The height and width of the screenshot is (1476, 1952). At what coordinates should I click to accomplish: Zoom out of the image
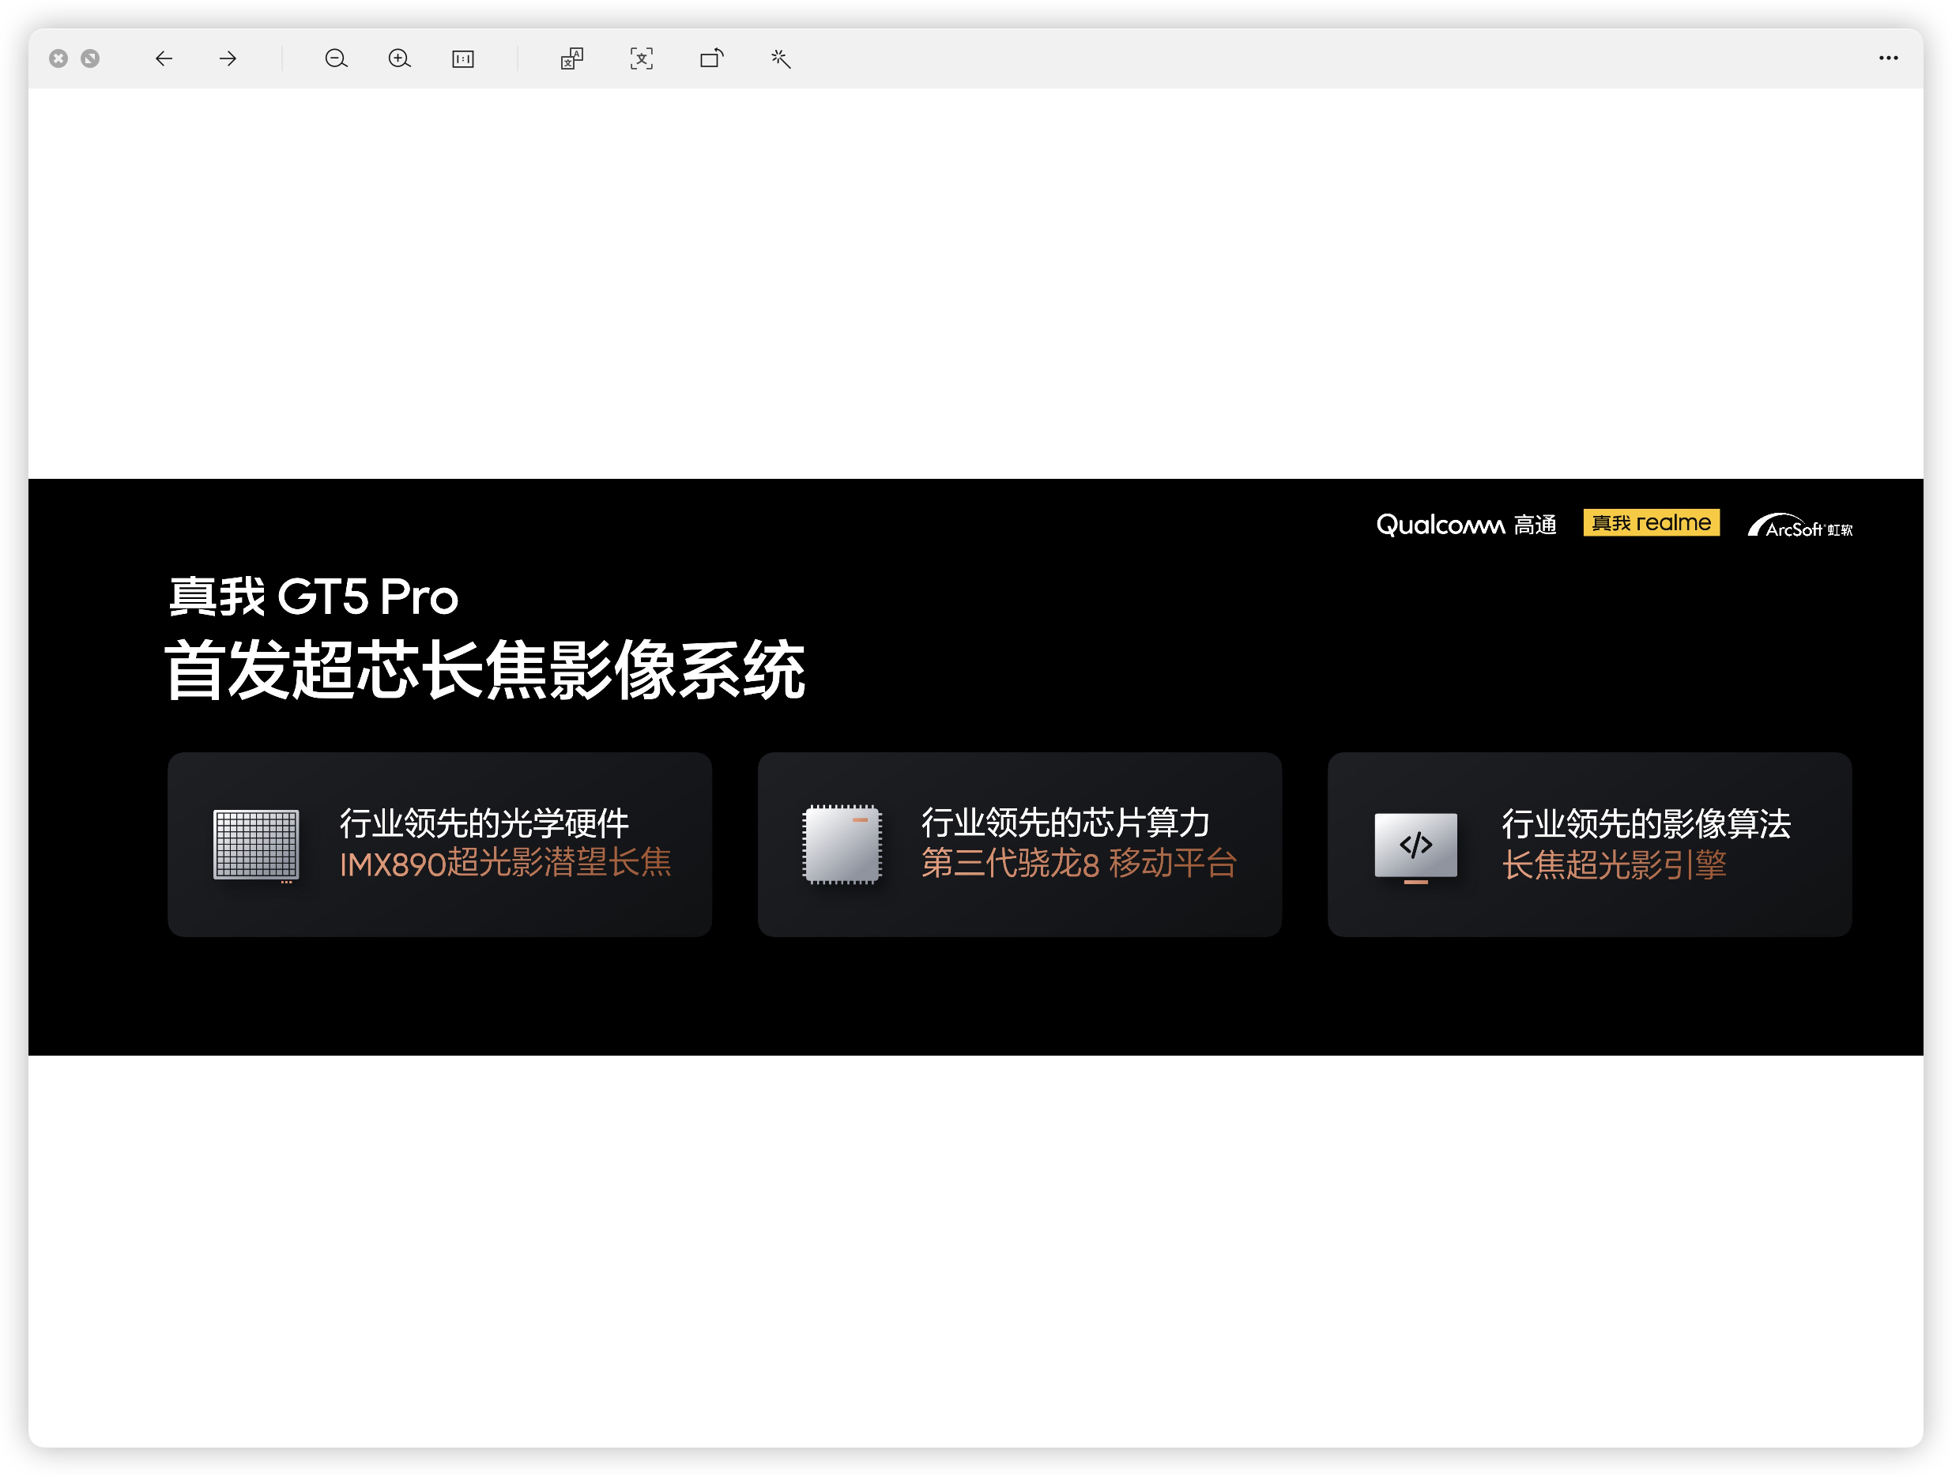click(x=336, y=59)
